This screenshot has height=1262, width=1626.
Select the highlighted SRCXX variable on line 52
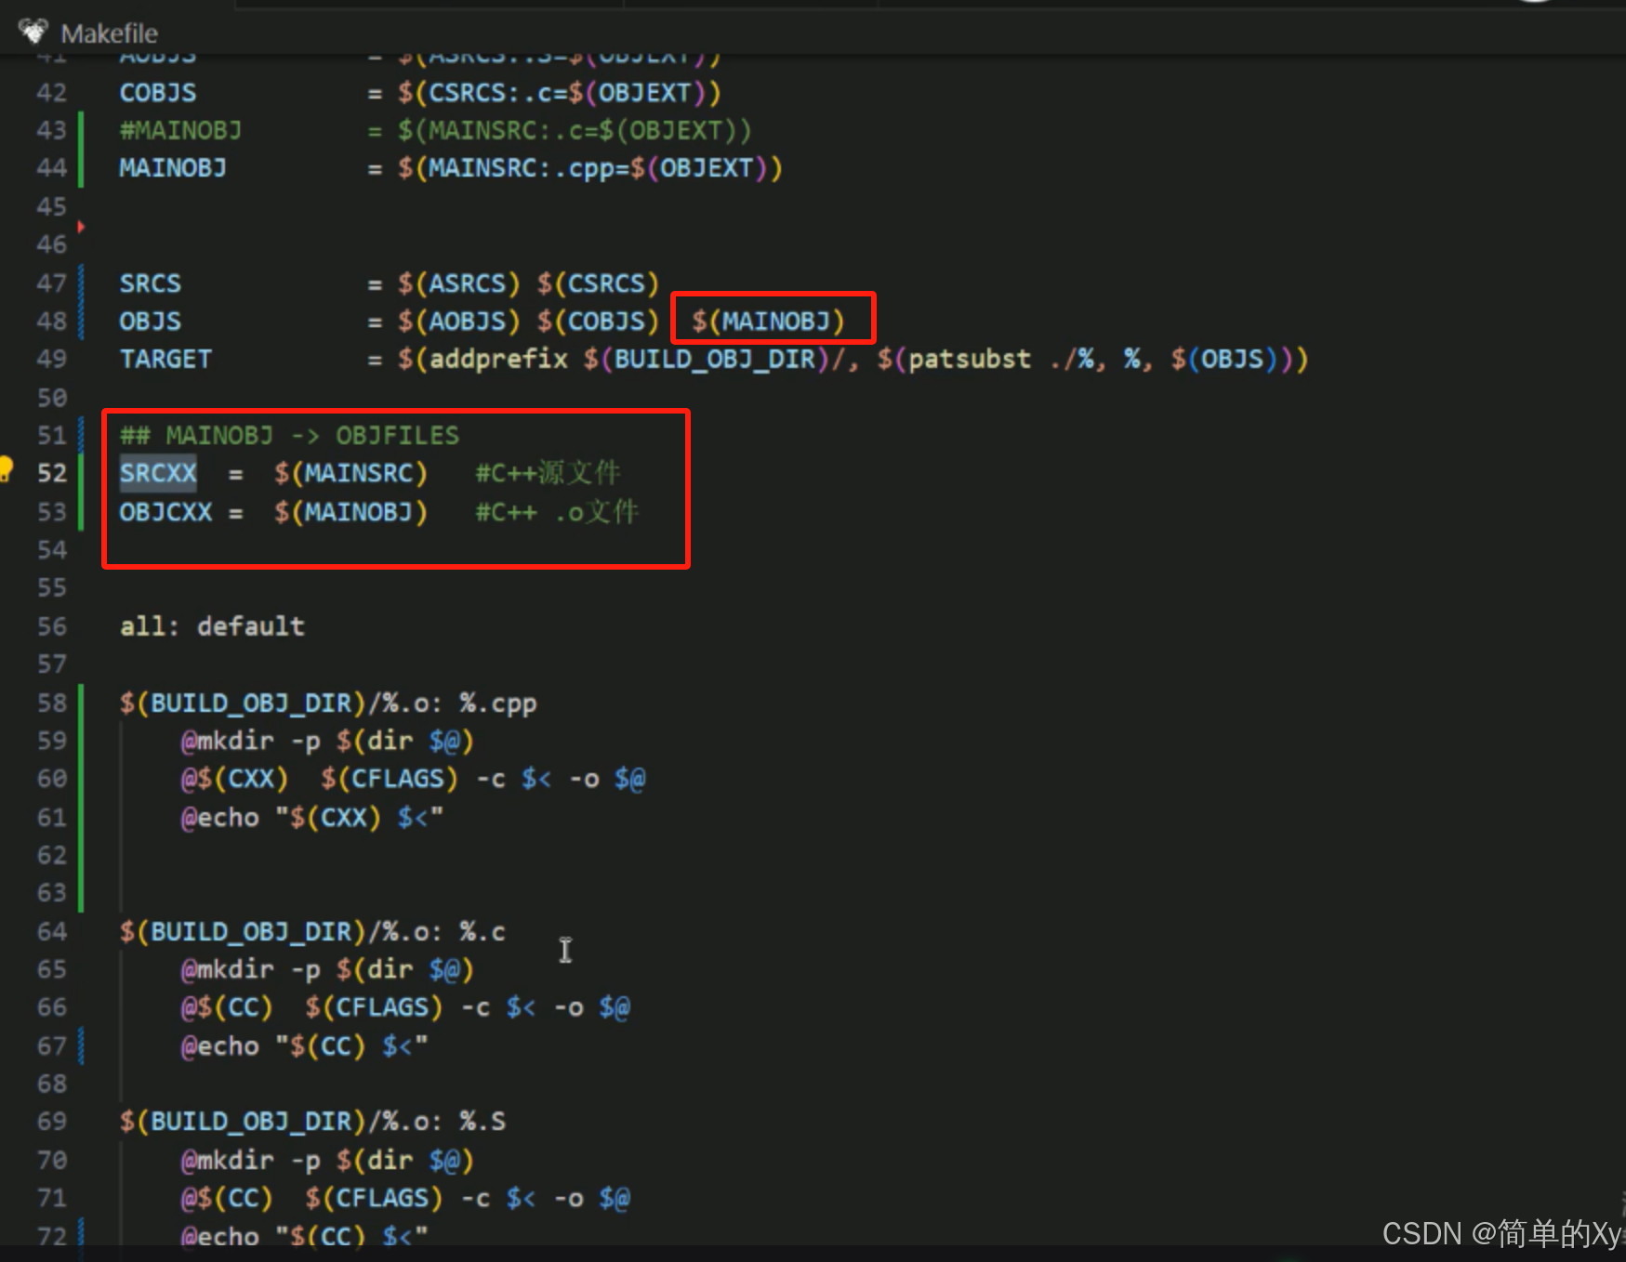pos(157,473)
